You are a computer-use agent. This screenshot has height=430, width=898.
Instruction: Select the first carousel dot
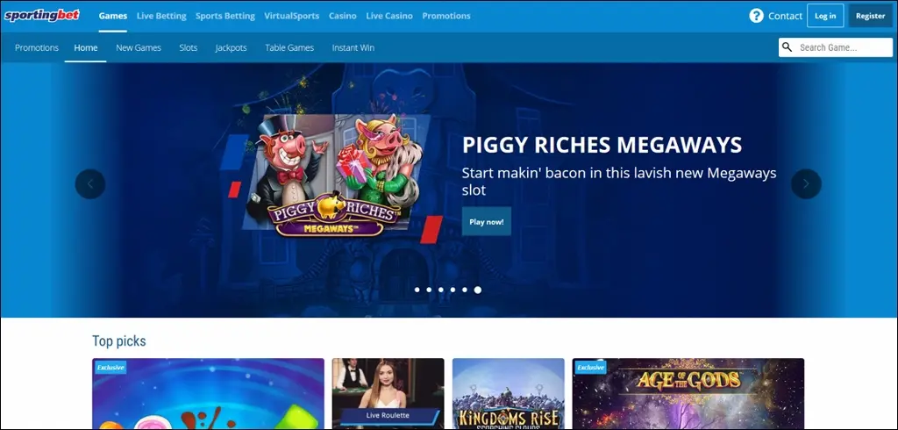coord(417,290)
